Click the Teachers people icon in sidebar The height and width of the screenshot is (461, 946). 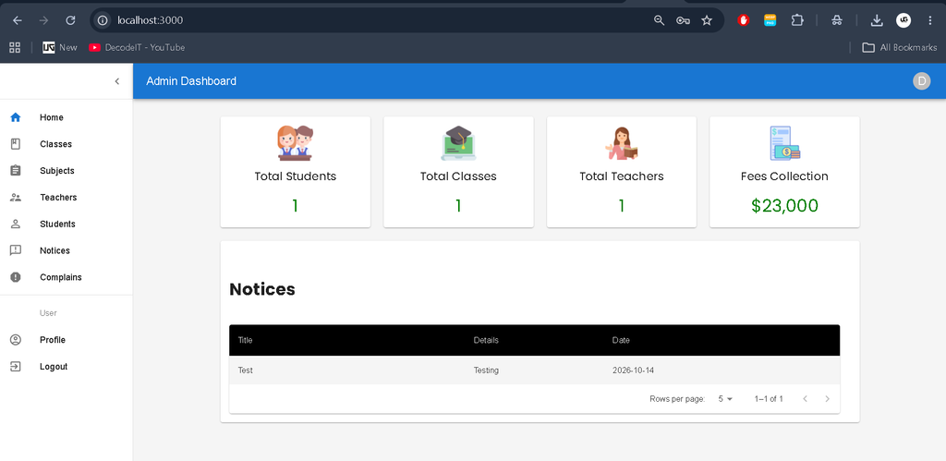point(16,198)
